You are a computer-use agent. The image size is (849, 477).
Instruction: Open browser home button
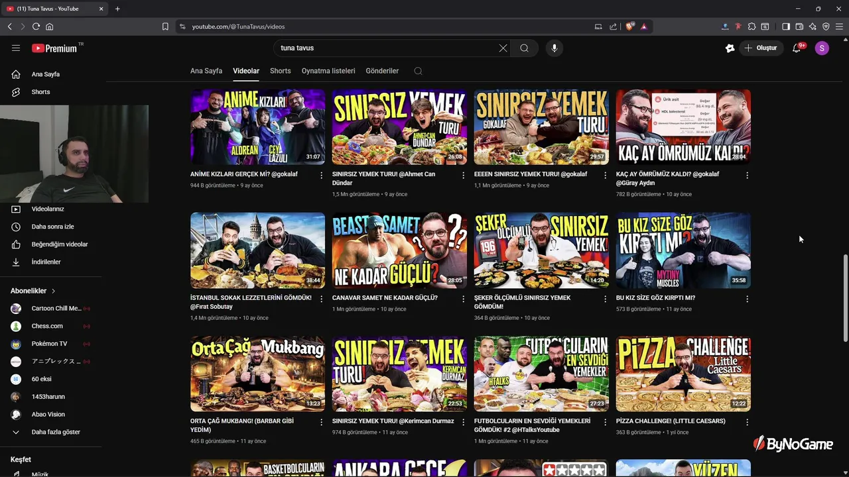49,26
